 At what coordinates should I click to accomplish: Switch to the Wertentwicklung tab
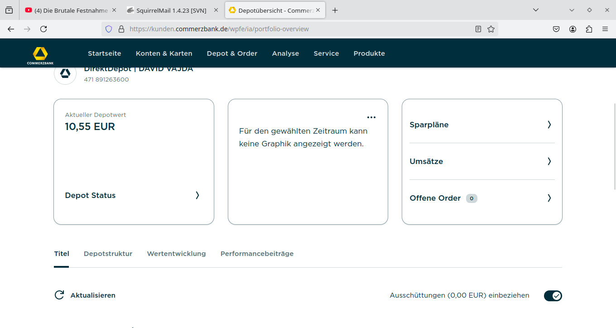click(x=176, y=254)
